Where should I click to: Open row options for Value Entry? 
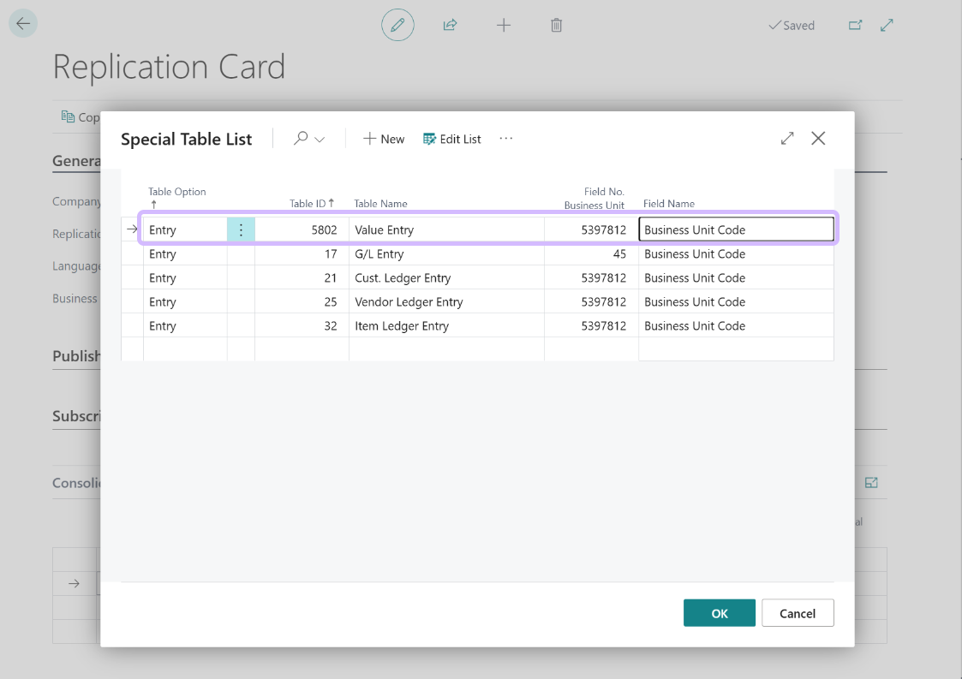pos(241,229)
